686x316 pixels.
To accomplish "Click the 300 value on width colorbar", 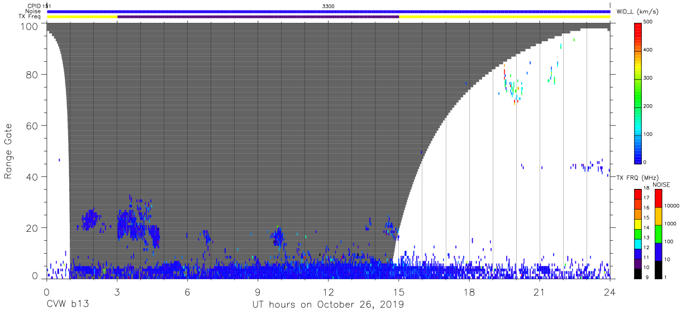I will [x=649, y=77].
